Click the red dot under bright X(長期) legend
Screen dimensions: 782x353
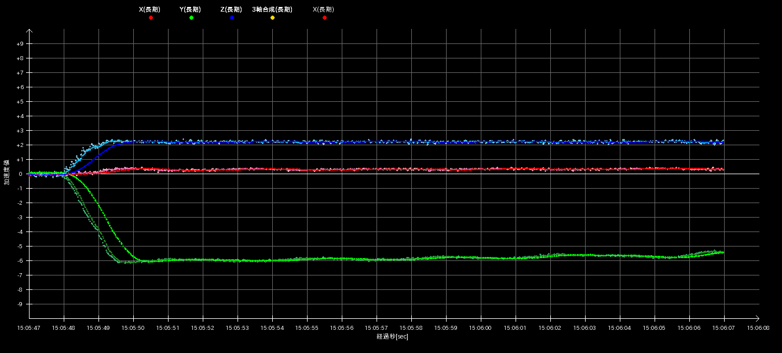pos(151,18)
